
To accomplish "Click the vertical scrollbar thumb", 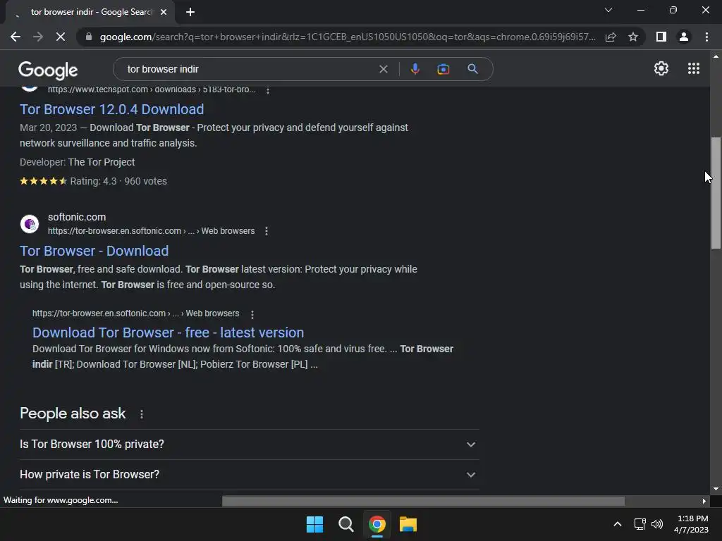I will pos(716,193).
